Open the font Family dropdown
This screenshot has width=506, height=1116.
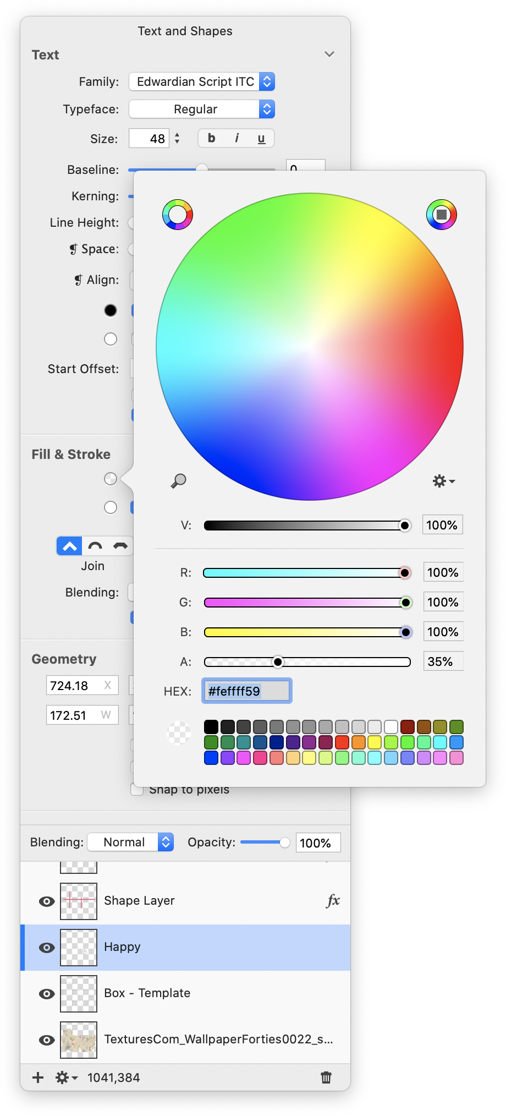point(201,82)
